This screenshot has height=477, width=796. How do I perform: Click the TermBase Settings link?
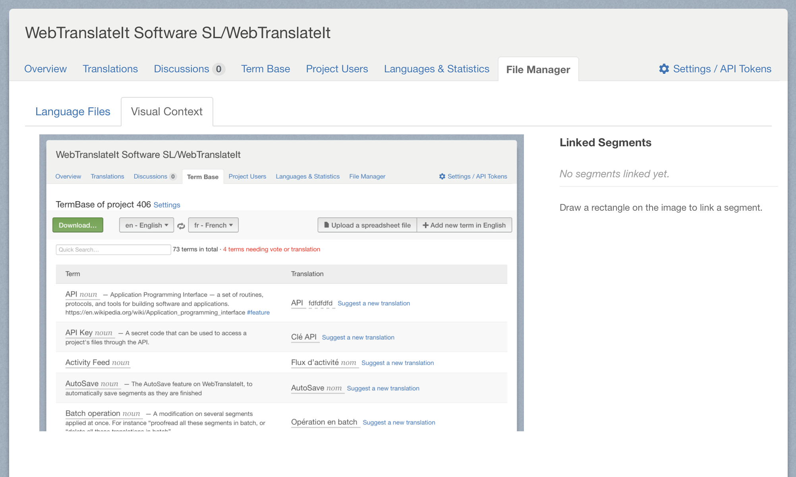point(167,205)
